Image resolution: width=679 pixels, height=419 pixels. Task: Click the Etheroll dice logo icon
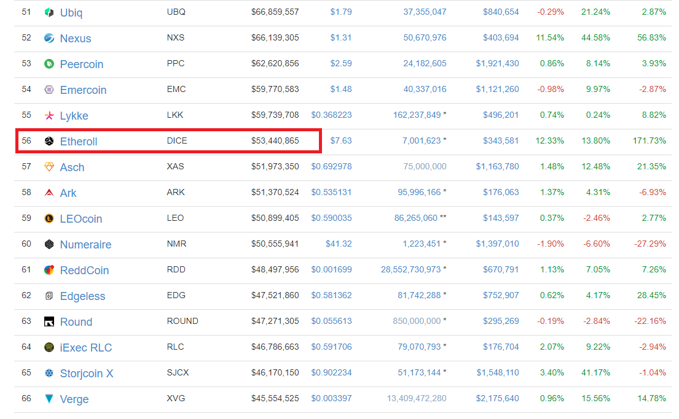[49, 141]
